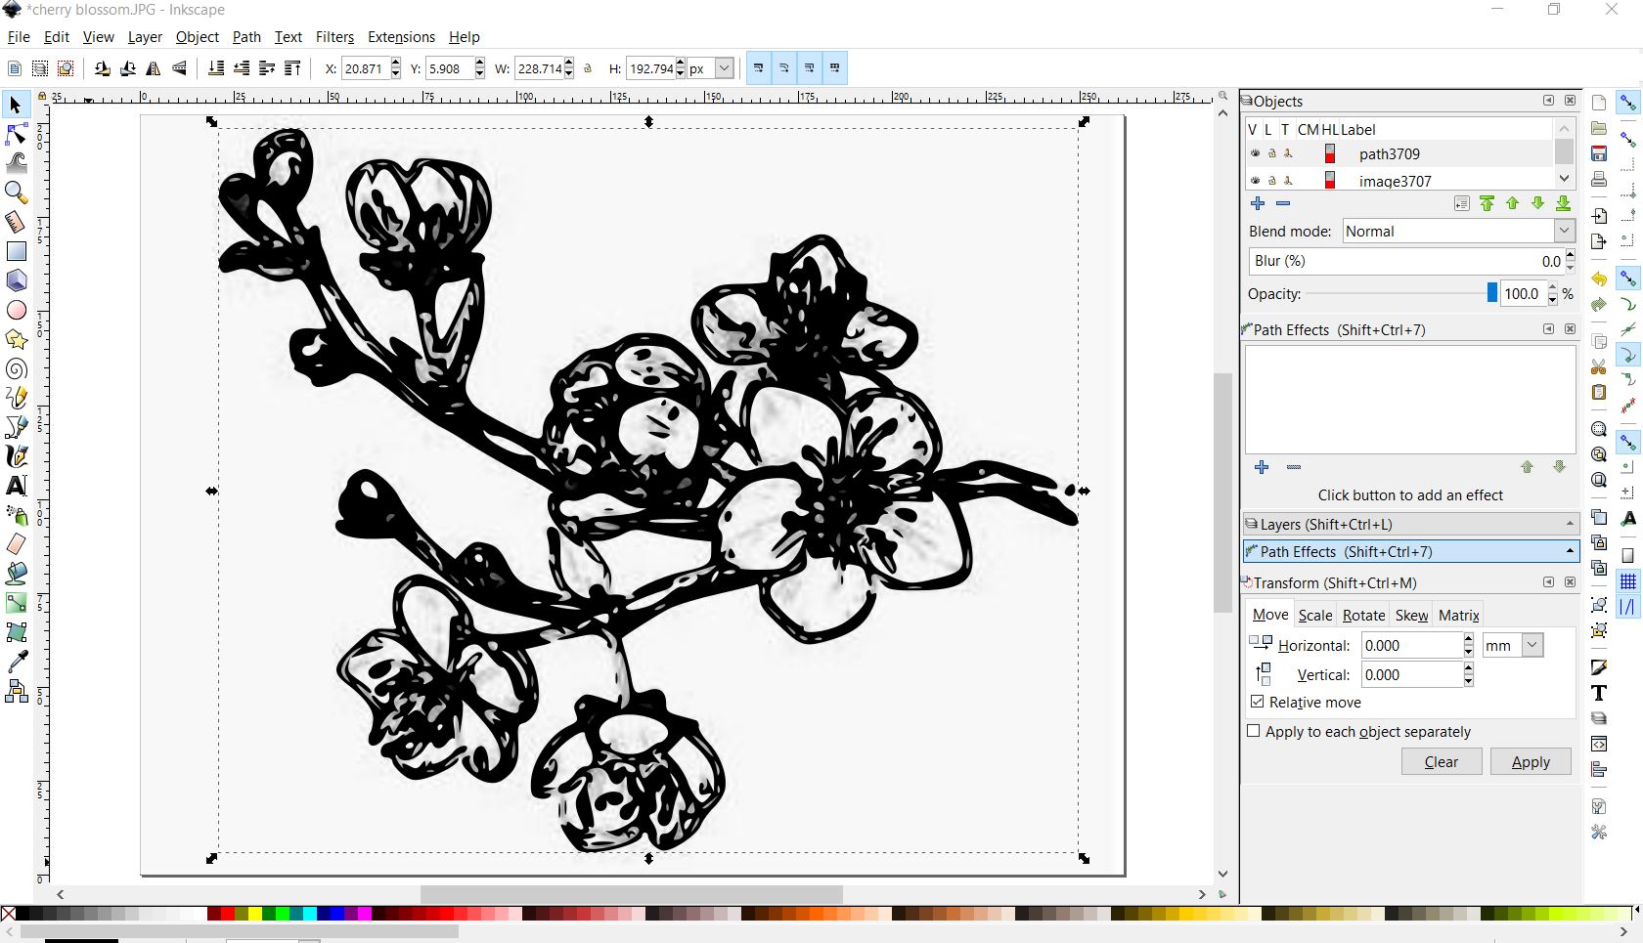The height and width of the screenshot is (943, 1643).
Task: Hide the path3709 object via its eye toggle
Action: 1255,153
